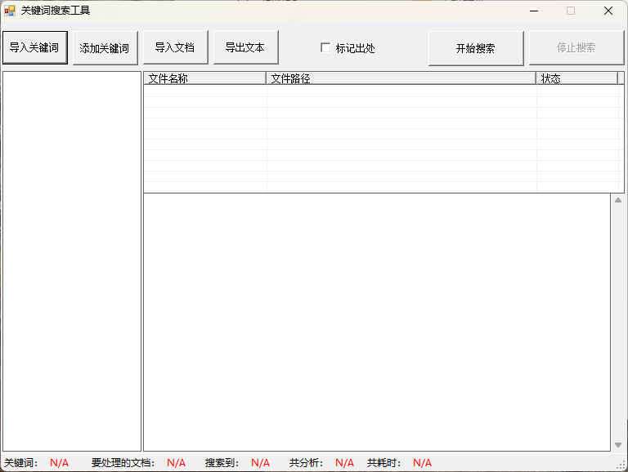Click inside the keyword list box on left
Screen dimensions: 628x472
point(72,261)
